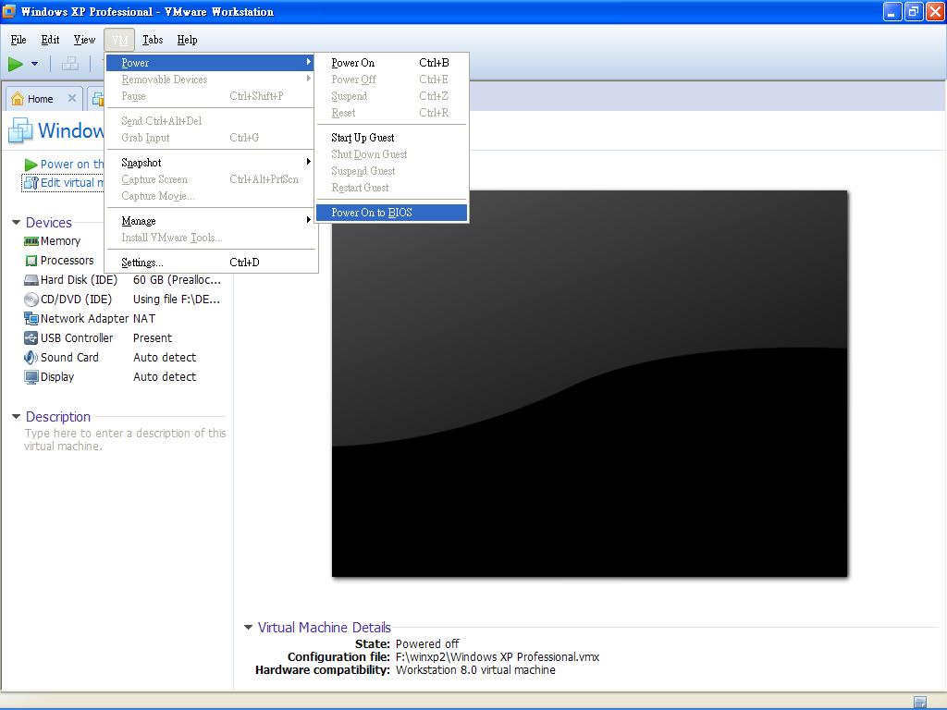Click the Network Adapter icon
947x710 pixels.
31,319
